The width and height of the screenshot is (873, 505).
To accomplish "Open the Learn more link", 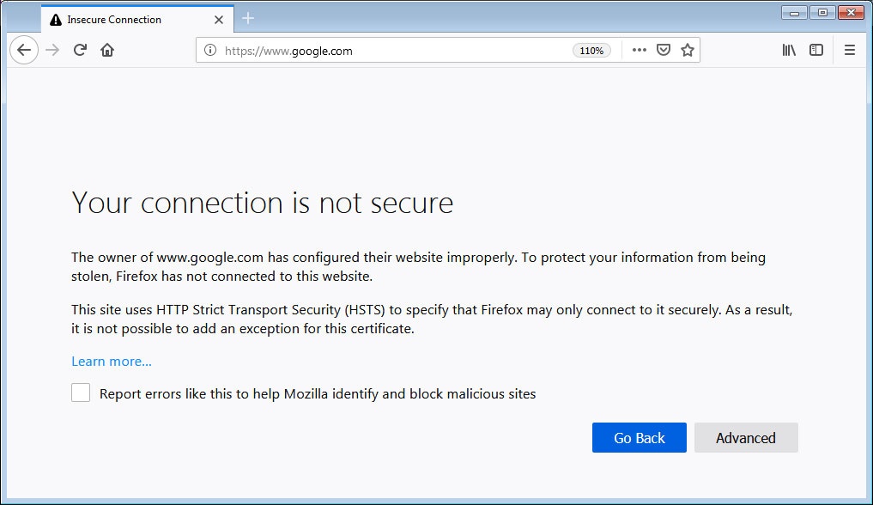I will tap(112, 362).
